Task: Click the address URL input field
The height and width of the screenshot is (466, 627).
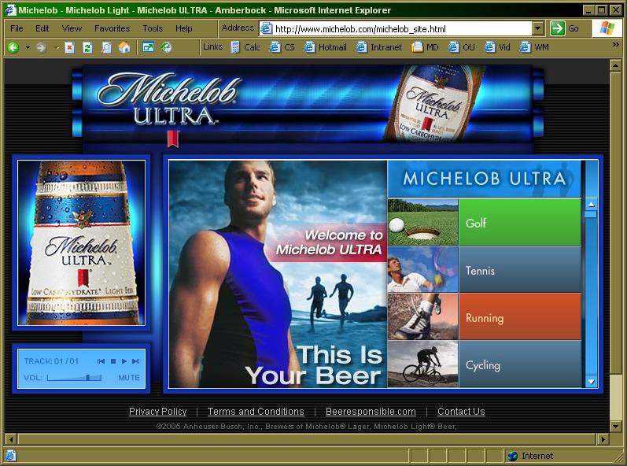Action: click(x=402, y=29)
